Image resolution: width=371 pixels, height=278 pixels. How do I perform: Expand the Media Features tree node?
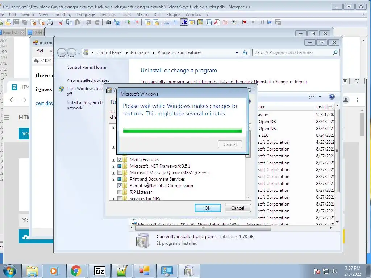coord(113,160)
